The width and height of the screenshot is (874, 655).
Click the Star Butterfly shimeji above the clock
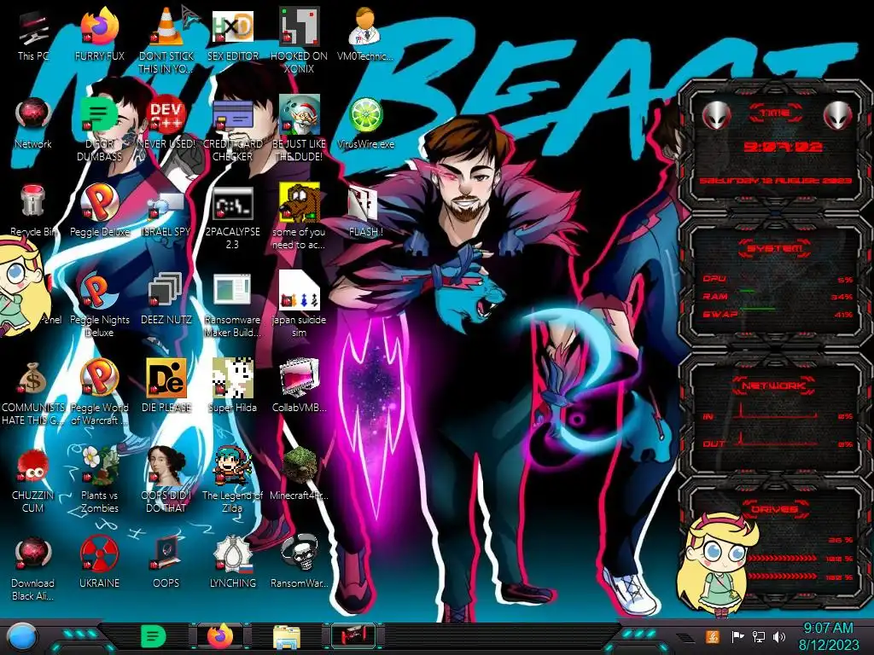[717, 564]
